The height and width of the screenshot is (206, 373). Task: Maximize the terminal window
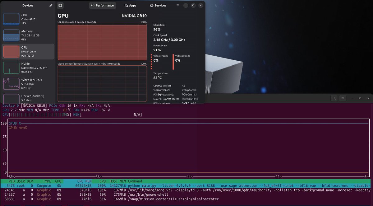[x=360, y=98]
